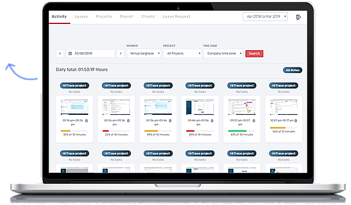Click the 35% of 10 minutes activity bar
The image size is (351, 205).
pyautogui.click(x=75, y=131)
